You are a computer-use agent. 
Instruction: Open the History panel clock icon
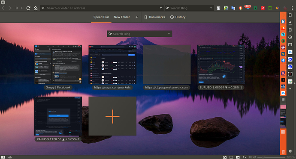pyautogui.click(x=290, y=37)
